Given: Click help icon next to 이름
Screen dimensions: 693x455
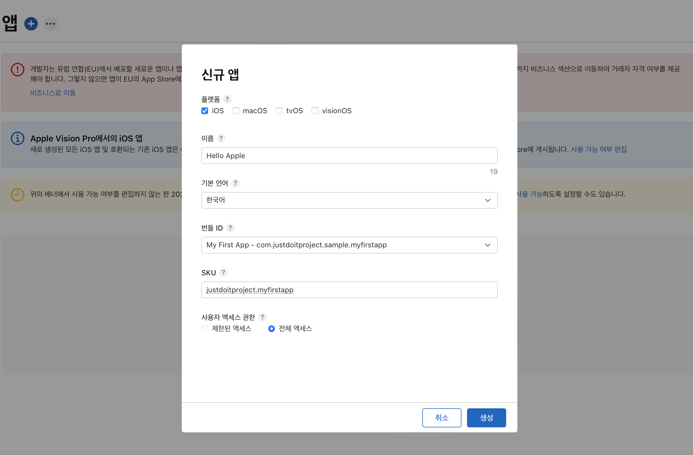Looking at the screenshot, I should [x=221, y=138].
